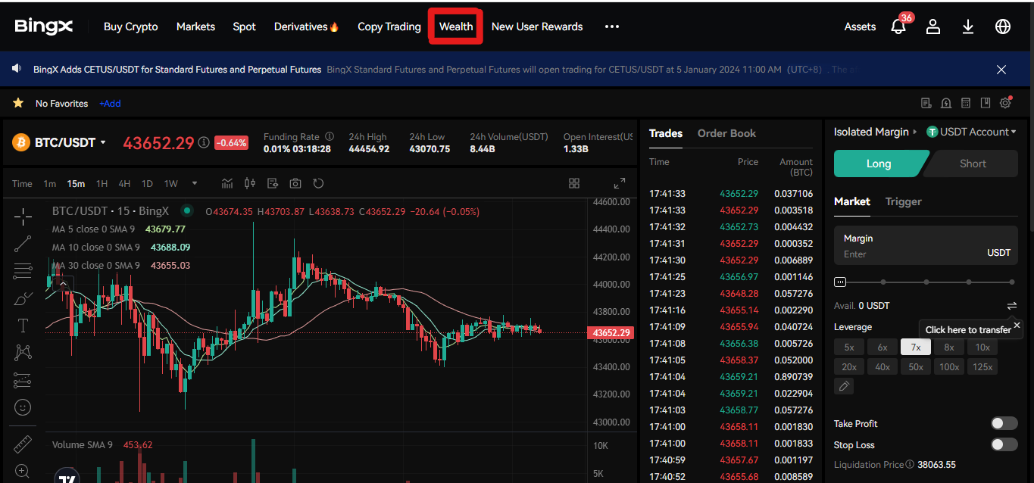Dismiss the 'Click here to transfer' tooltip
The image size is (1034, 483).
pos(1017,325)
